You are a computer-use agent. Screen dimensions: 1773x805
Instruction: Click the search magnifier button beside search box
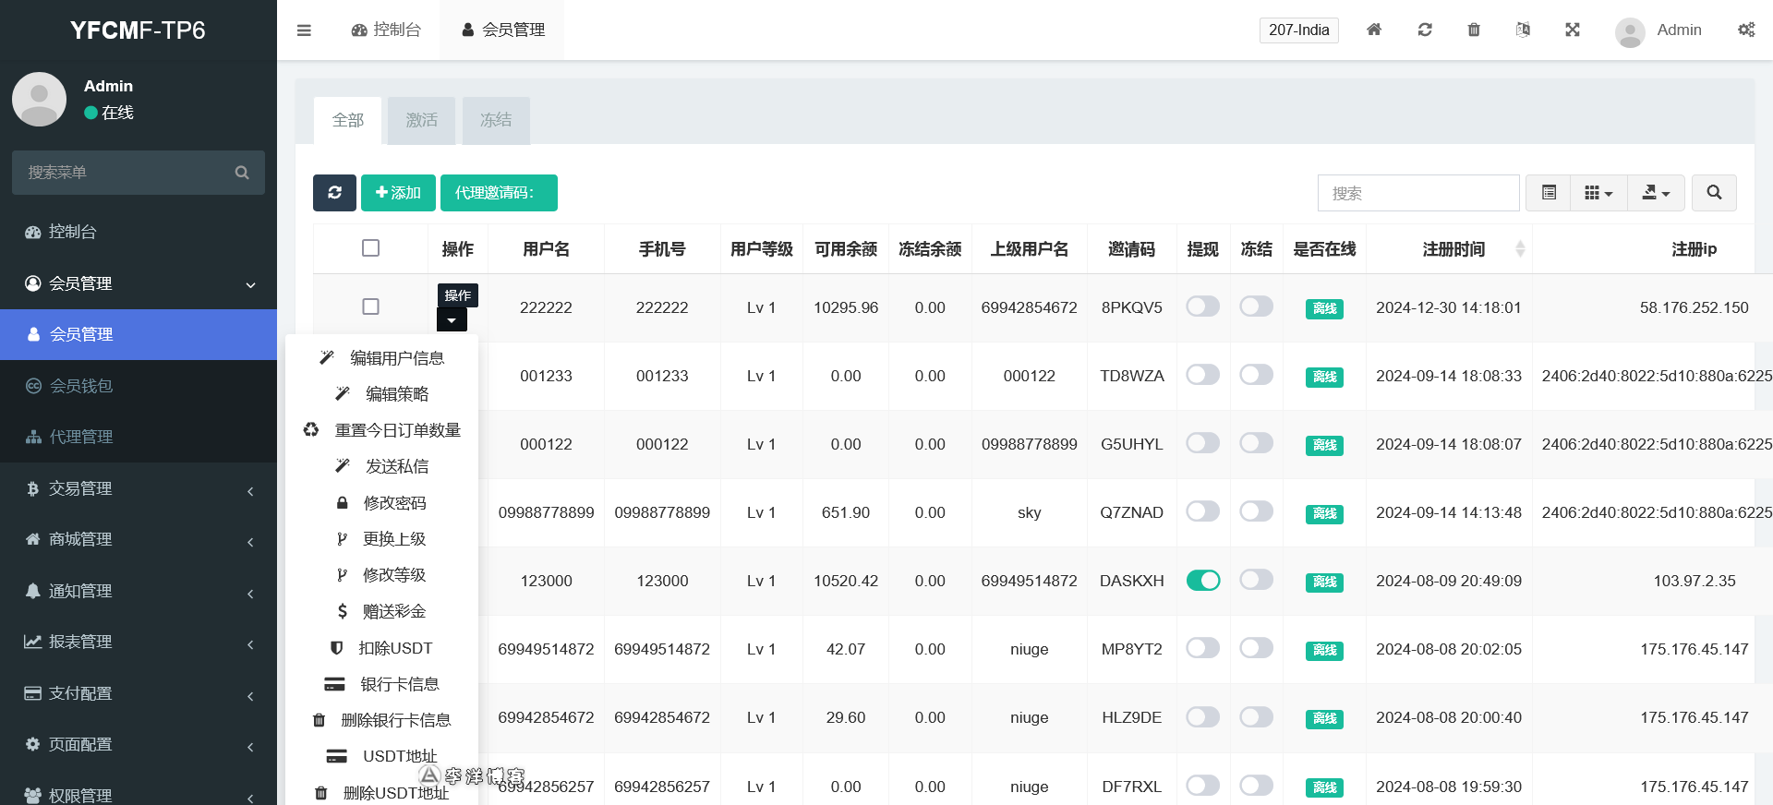(x=1714, y=193)
